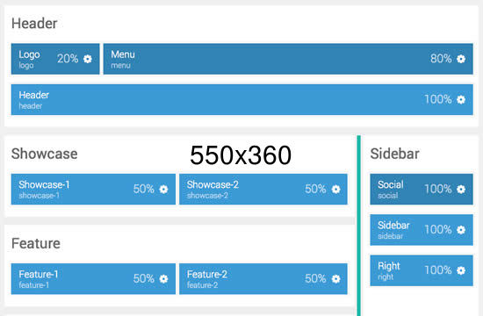Open settings gear of Right block
Viewport: 483px width, 316px height.
461,270
